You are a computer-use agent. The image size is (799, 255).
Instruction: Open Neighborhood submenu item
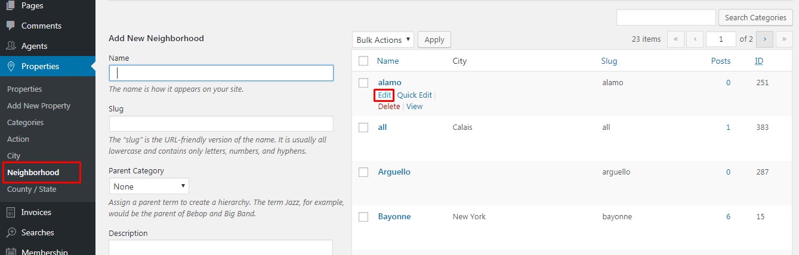click(x=33, y=172)
